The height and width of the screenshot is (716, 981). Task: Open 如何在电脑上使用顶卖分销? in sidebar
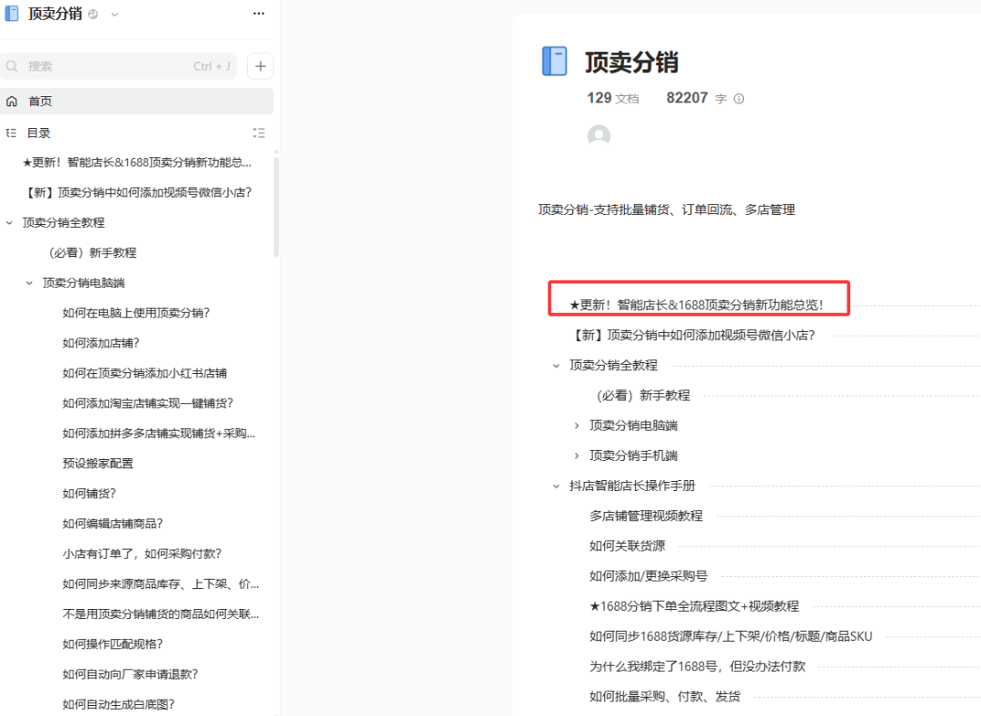(135, 313)
